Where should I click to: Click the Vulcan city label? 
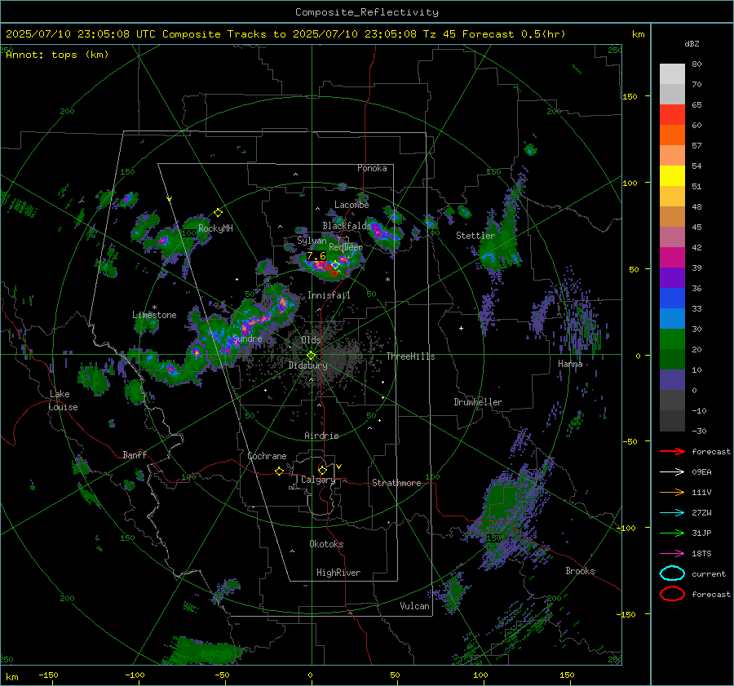coord(414,606)
